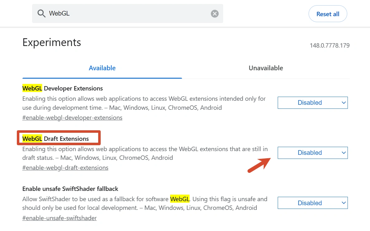Switch to the Unavailable tab
The height and width of the screenshot is (231, 370).
pos(266,68)
